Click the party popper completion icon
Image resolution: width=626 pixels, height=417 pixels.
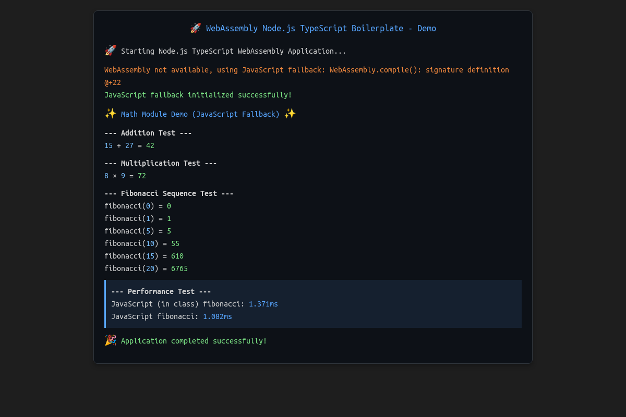click(x=110, y=340)
